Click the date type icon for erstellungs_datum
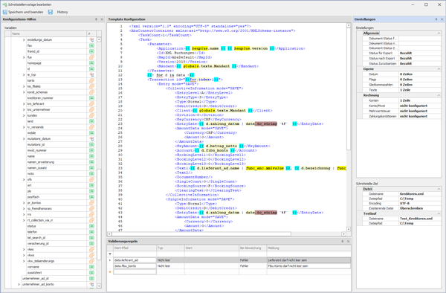 (91, 40)
